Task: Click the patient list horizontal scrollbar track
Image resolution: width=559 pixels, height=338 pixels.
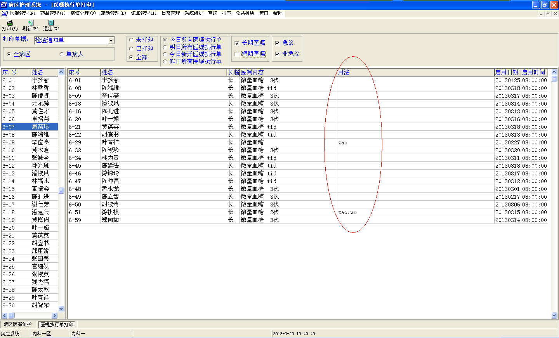Action: click(x=33, y=315)
